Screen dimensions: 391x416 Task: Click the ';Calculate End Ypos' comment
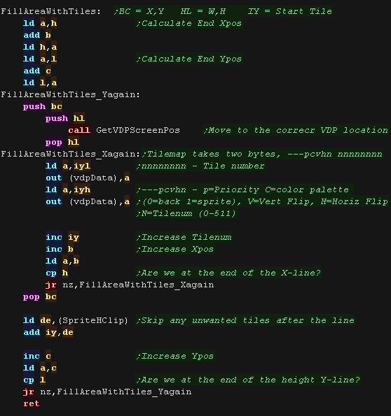(x=189, y=59)
